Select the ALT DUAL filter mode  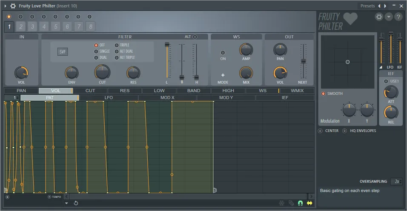coord(124,51)
